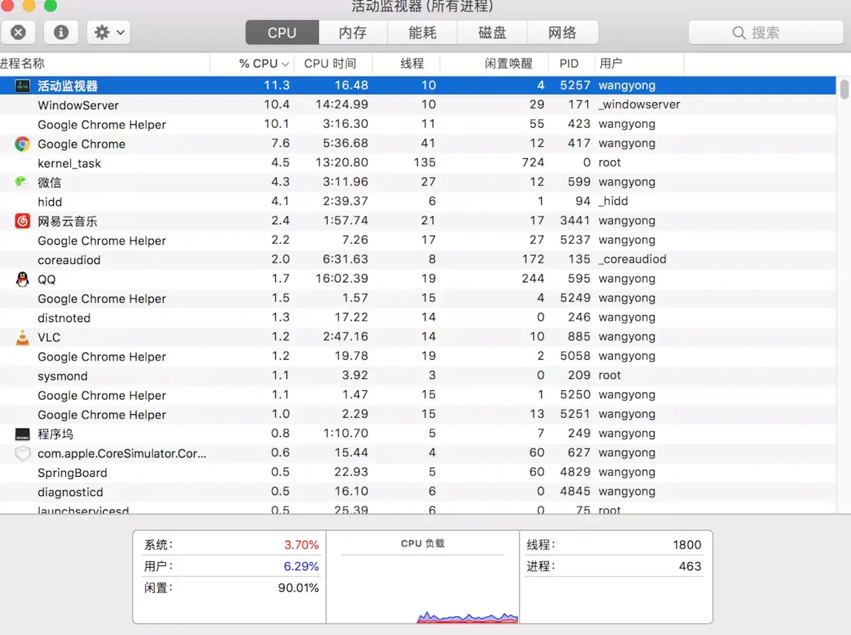851x635 pixels.
Task: Click the 活动监视器 process name text
Action: pos(67,86)
